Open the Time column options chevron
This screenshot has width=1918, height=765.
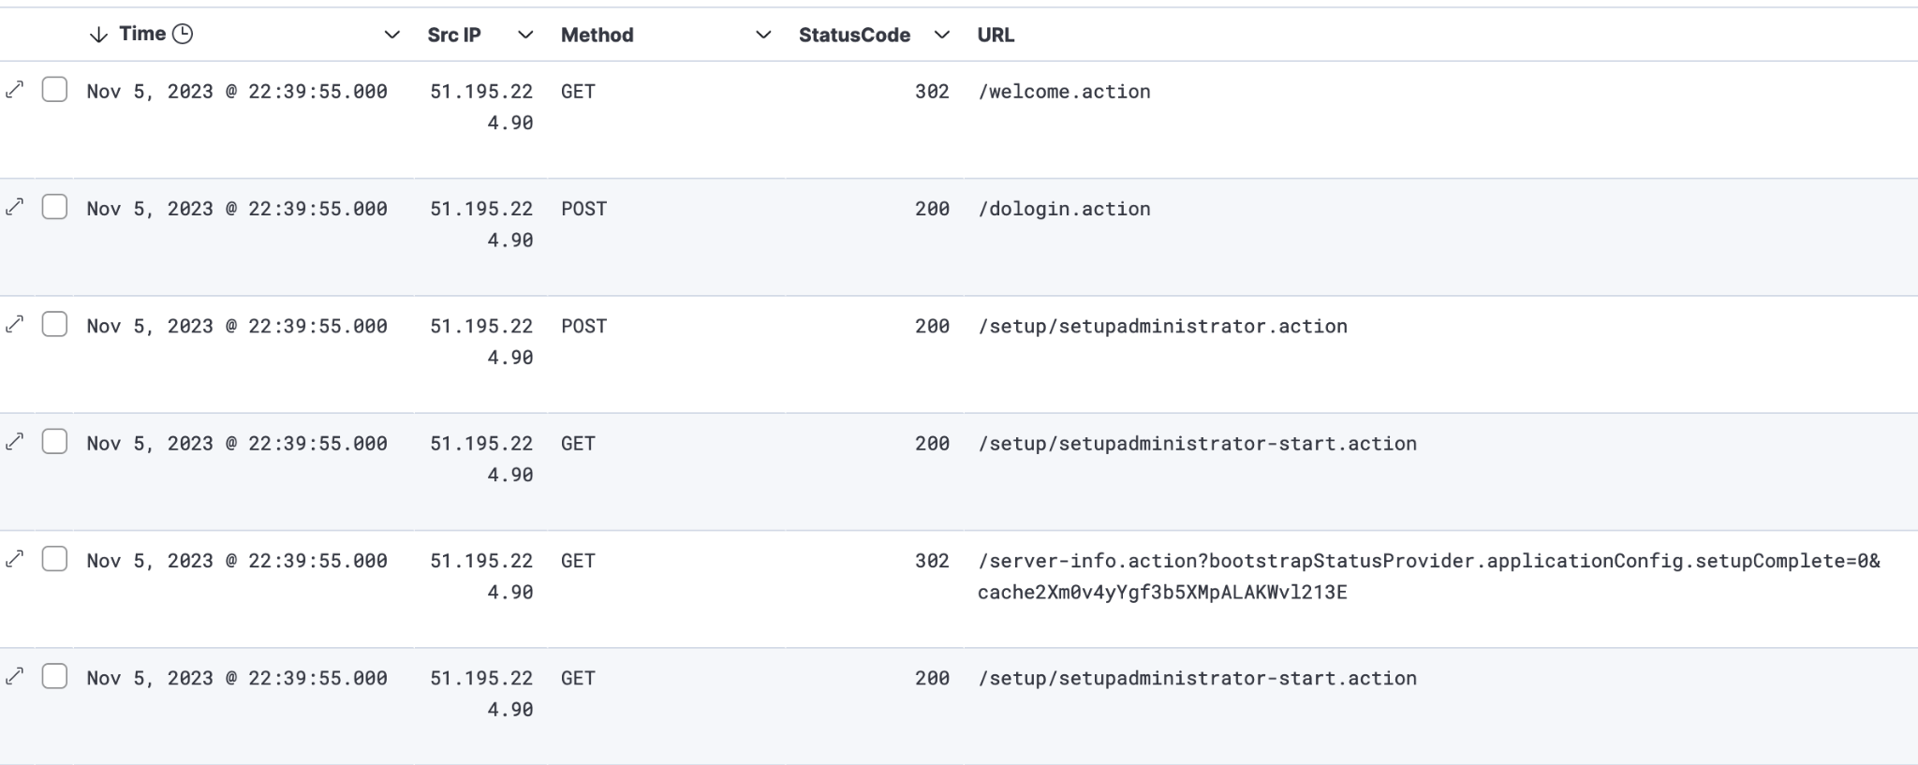point(392,35)
